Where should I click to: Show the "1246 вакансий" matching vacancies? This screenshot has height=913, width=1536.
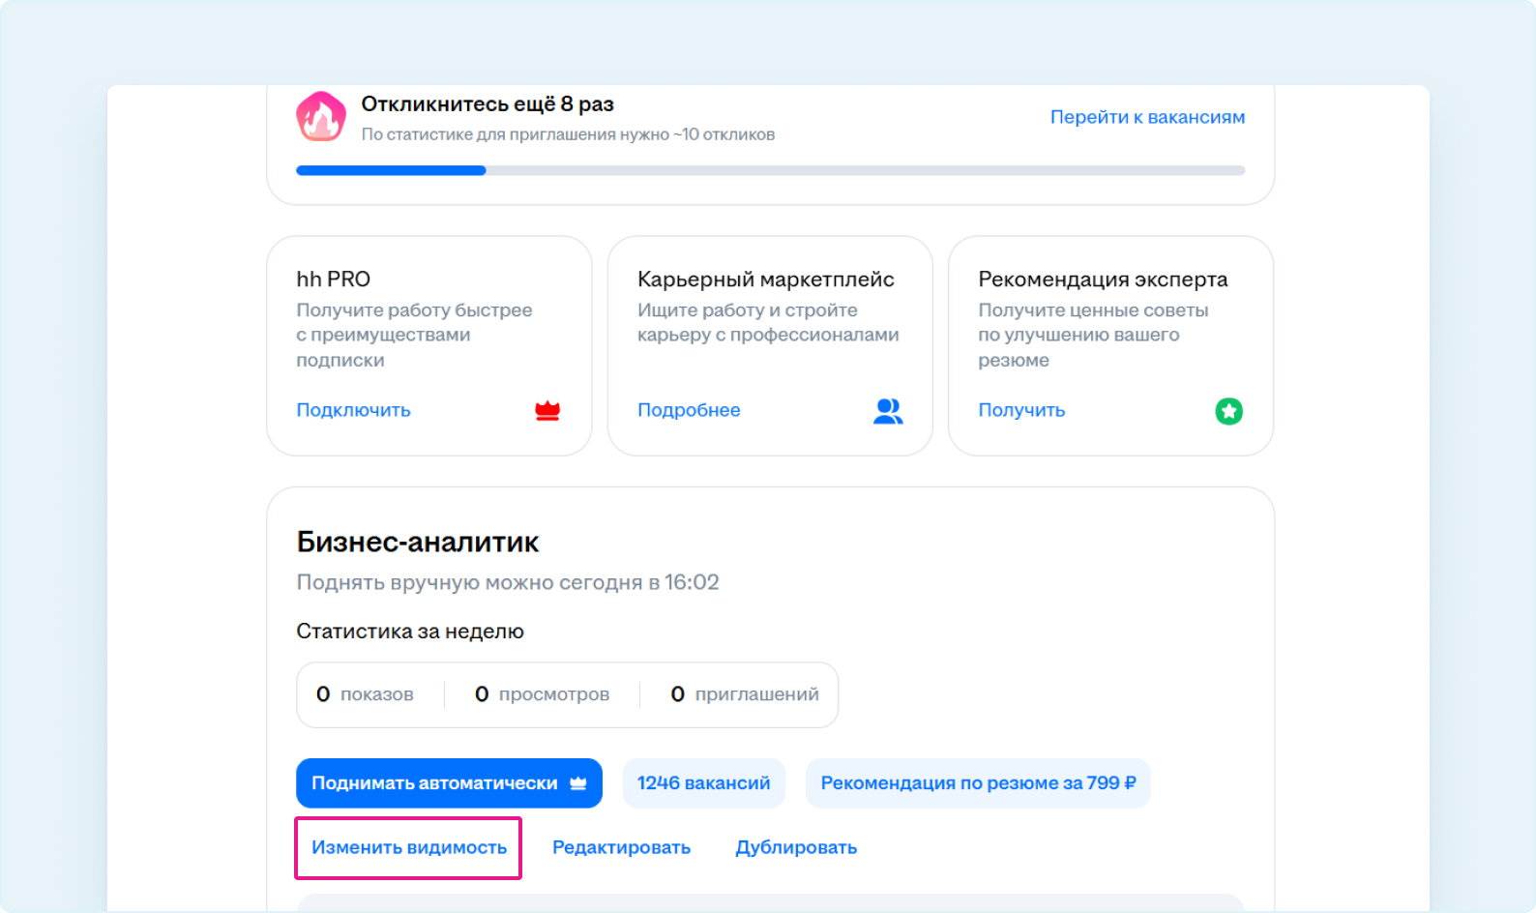pos(703,783)
